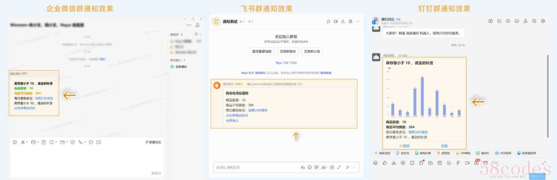Expand the WeCom folder icon dropdown arrow

[66, 142]
